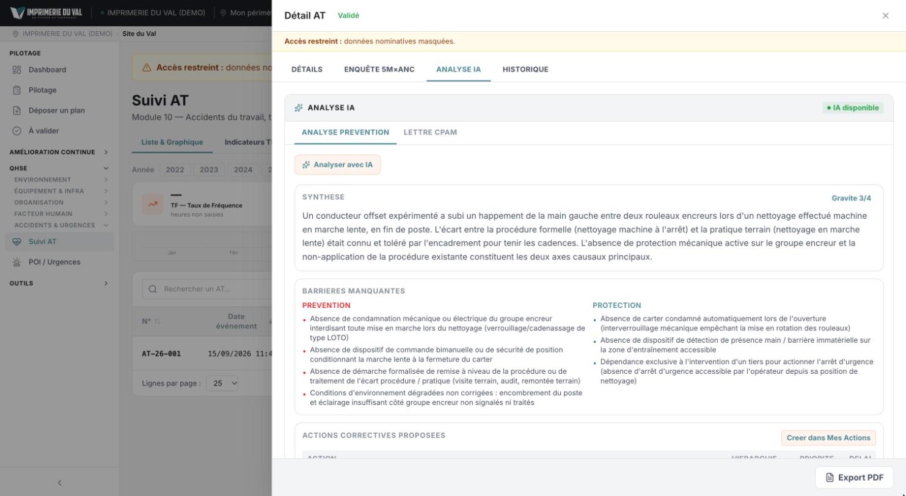Switch to the Lettre CPAM sub-tab
This screenshot has width=906, height=496.
(430, 133)
